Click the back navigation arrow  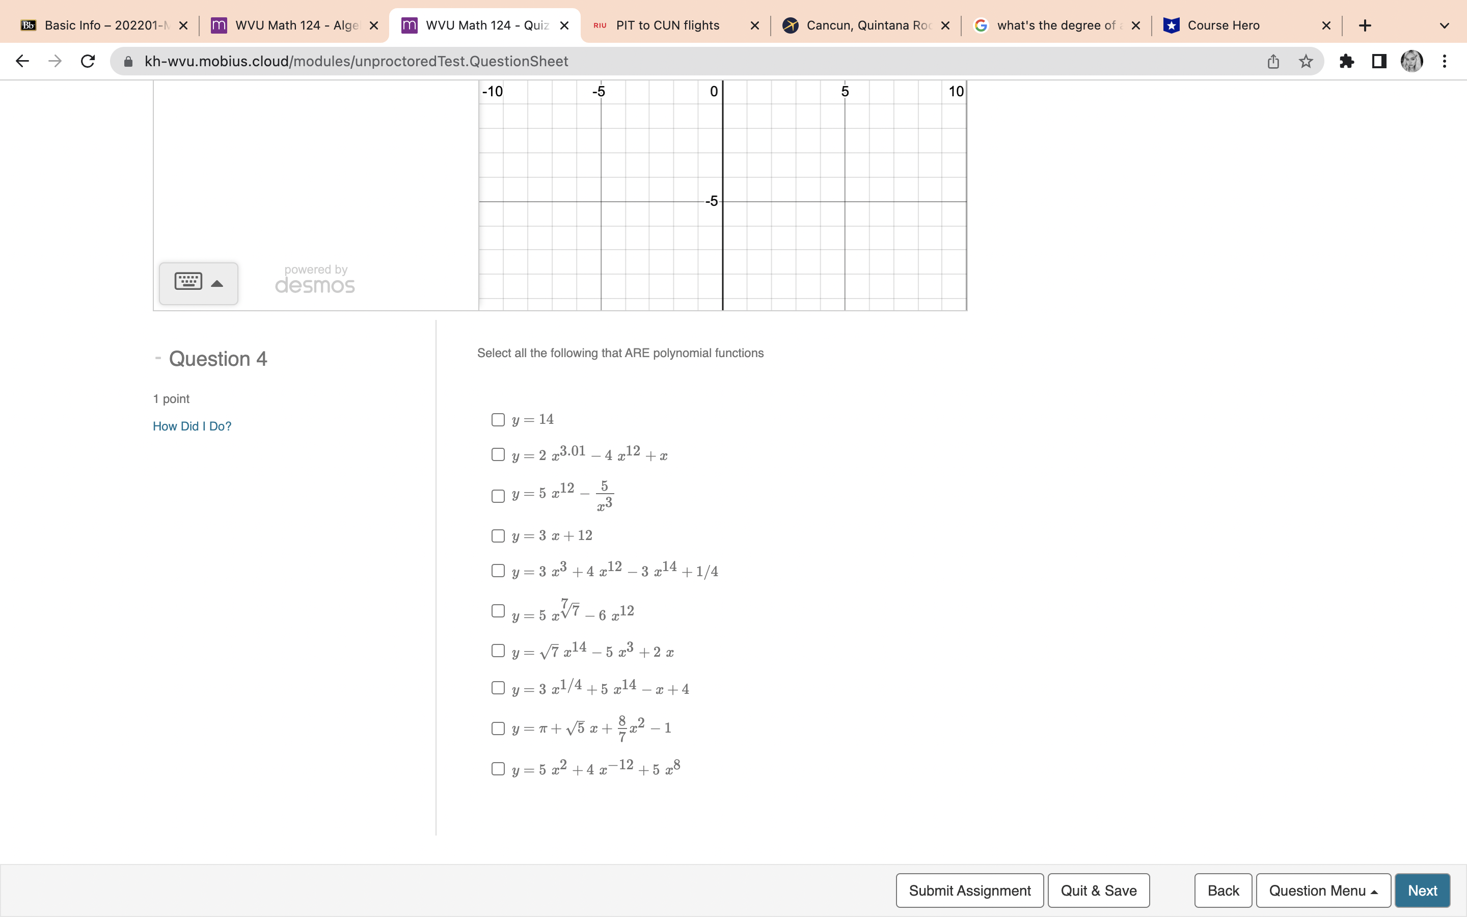22,61
